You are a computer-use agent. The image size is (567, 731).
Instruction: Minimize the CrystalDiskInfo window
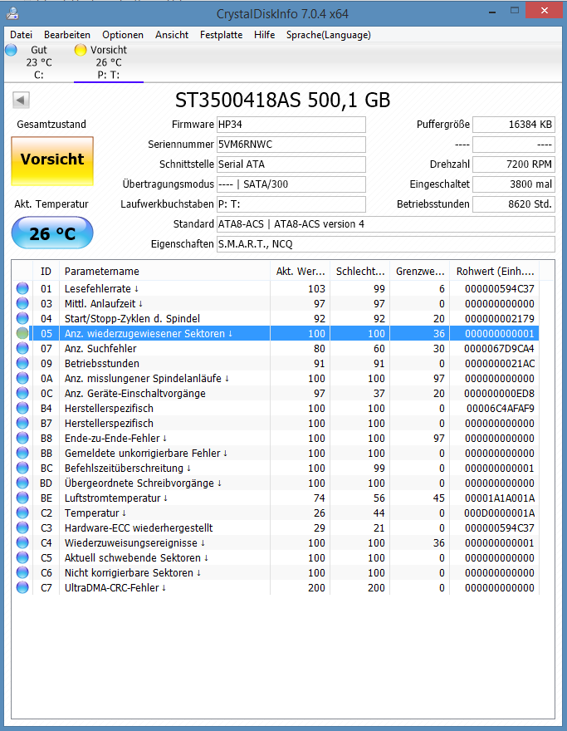[x=492, y=11]
